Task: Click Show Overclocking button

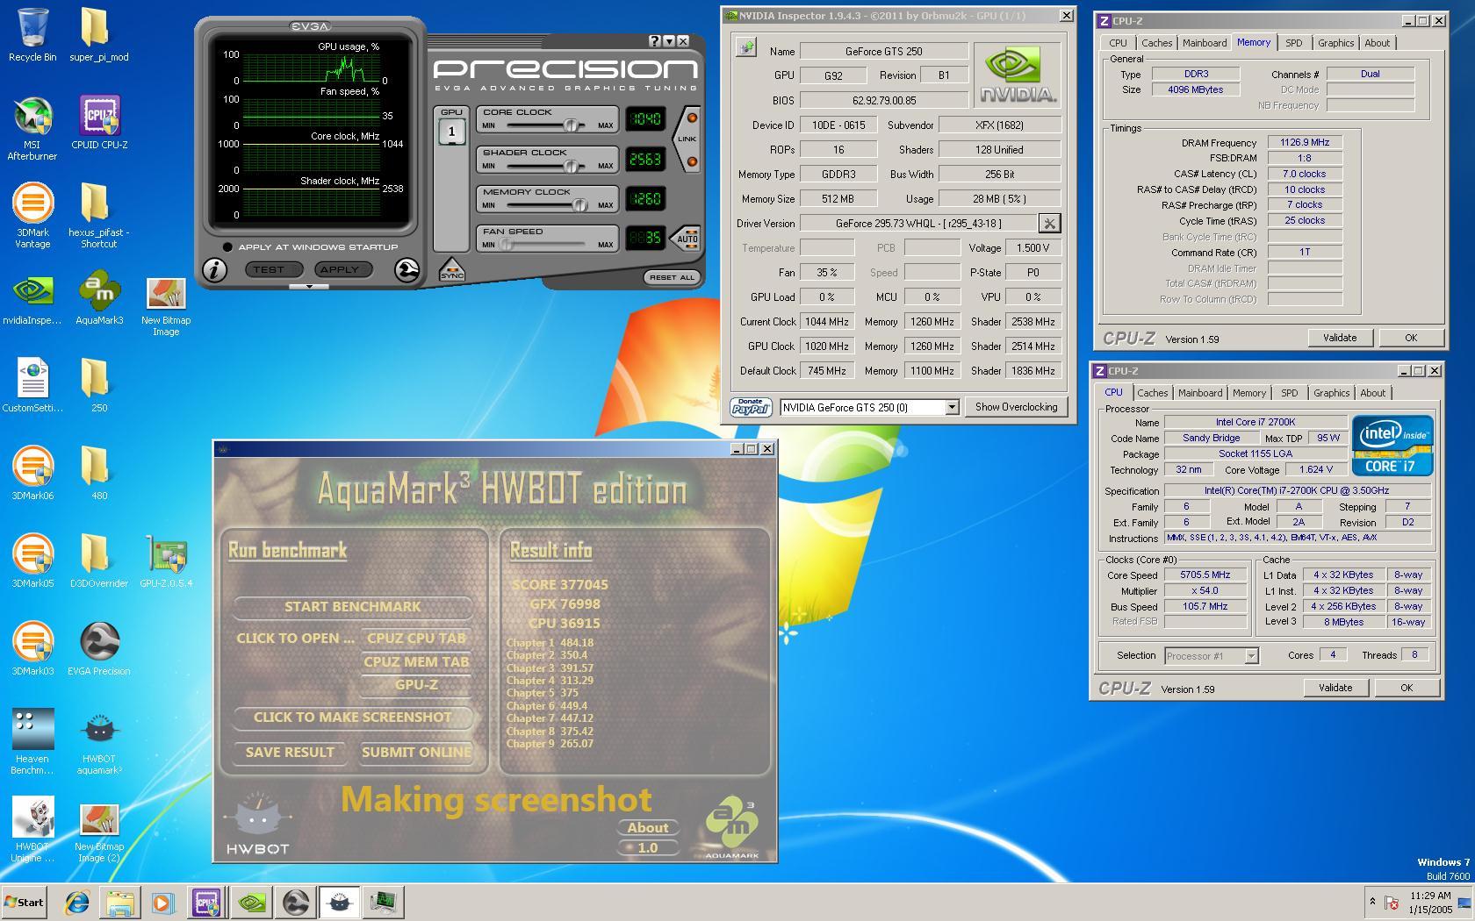Action: [x=1016, y=407]
